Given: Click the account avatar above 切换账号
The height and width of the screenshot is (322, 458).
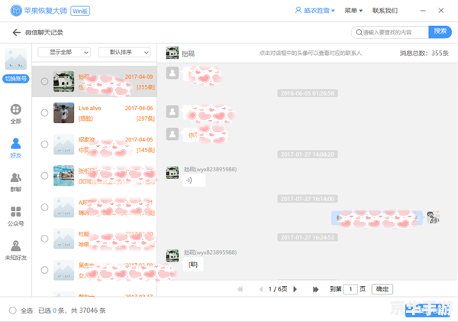Looking at the screenshot, I should (16, 59).
